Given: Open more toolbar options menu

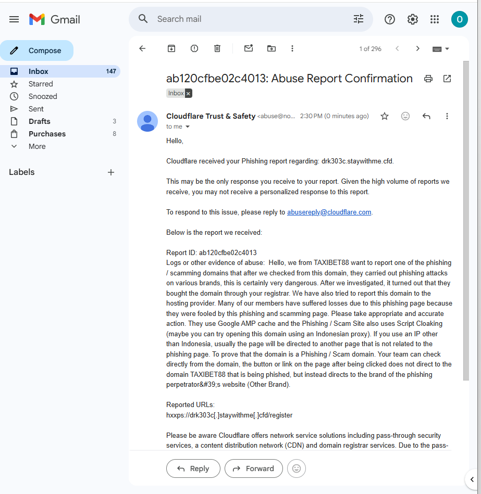Looking at the screenshot, I should tap(292, 48).
